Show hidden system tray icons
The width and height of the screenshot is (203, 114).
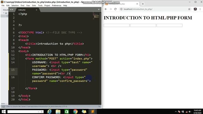click(176, 112)
